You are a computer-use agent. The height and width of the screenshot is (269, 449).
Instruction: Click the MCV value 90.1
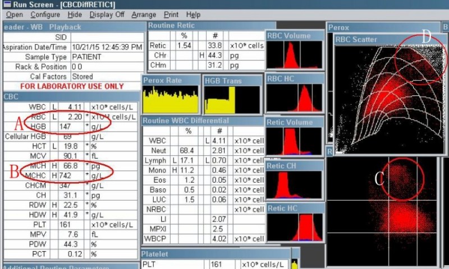pyautogui.click(x=71, y=156)
